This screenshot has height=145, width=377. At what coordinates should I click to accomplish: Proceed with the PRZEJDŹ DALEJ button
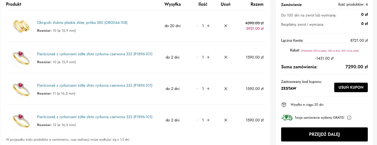(324, 134)
